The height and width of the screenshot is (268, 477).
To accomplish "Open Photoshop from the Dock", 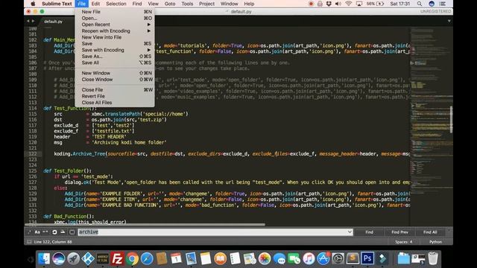I will point(367,258).
